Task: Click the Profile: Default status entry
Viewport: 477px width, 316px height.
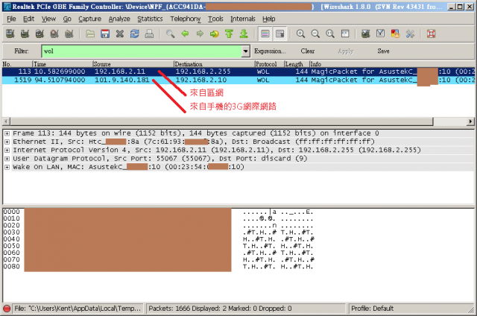Action: 372,309
